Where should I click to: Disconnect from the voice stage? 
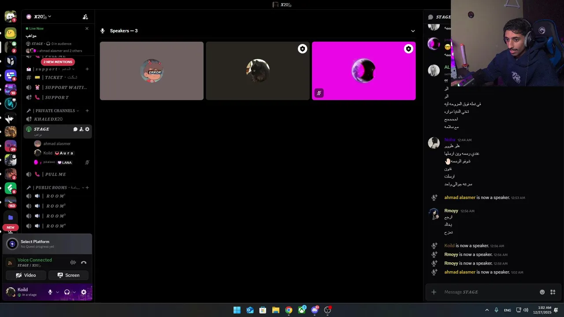pyautogui.click(x=84, y=262)
